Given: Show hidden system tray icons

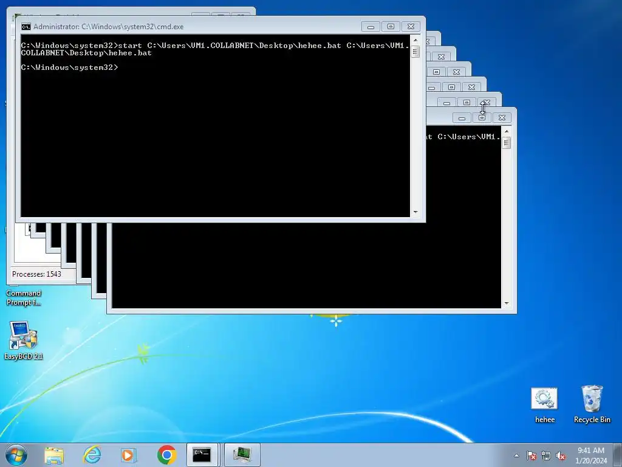Looking at the screenshot, I should point(516,455).
